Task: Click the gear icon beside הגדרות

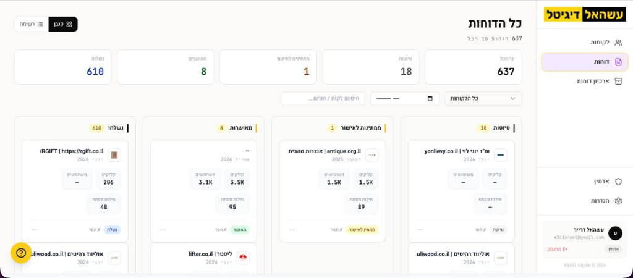Action: (x=618, y=201)
